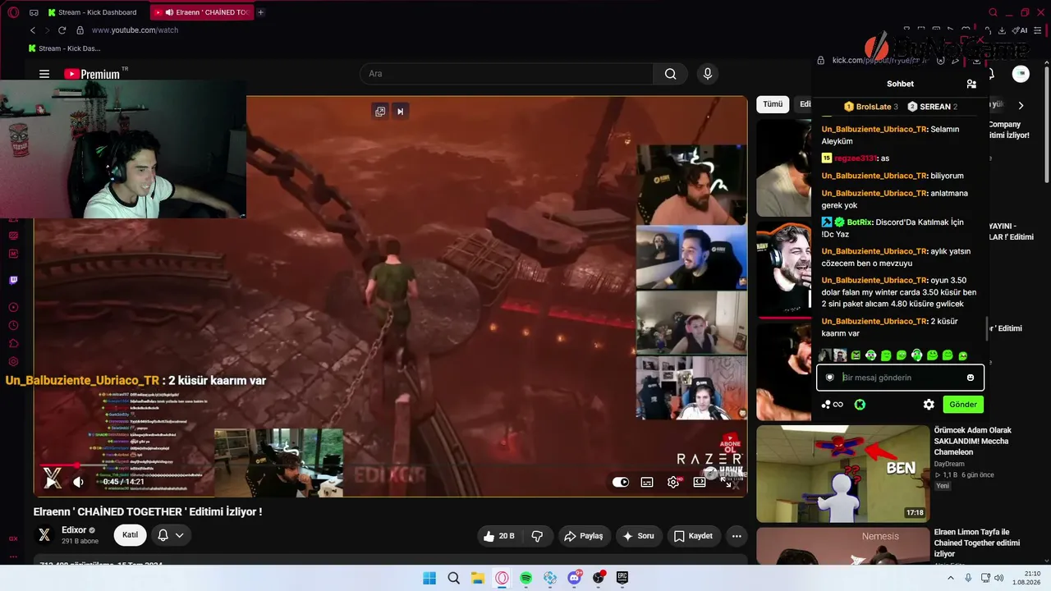Focus the YouTube search field
Image resolution: width=1051 pixels, height=591 pixels.
pyautogui.click(x=507, y=74)
